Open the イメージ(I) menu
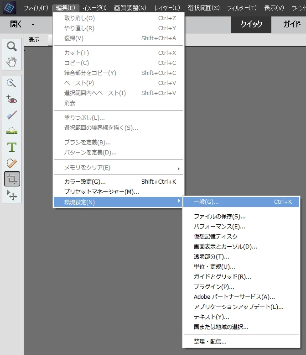Image resolution: width=306 pixels, height=355 pixels. 95,8
